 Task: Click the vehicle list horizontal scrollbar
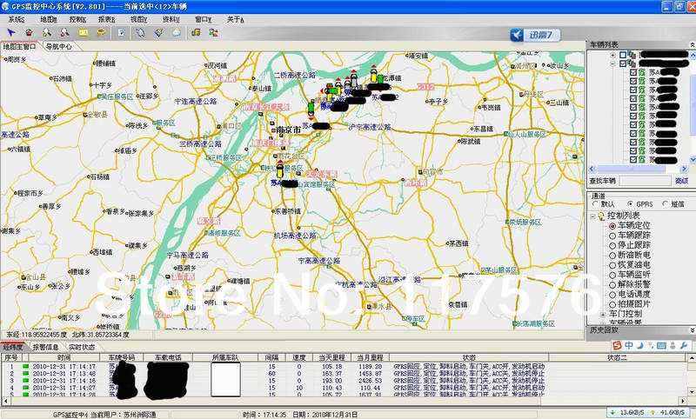(x=639, y=170)
